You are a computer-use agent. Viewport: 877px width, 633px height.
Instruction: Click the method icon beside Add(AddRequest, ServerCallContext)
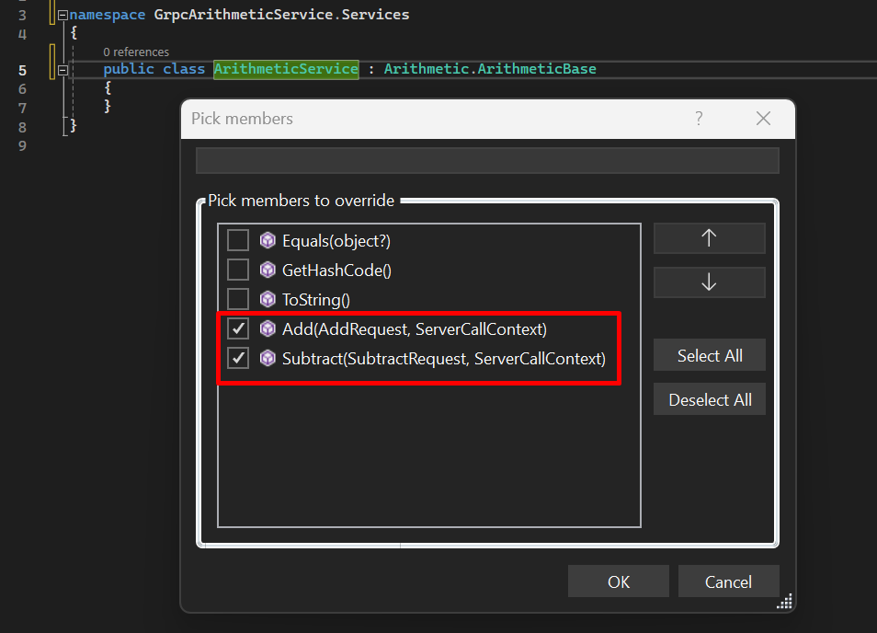[268, 328]
